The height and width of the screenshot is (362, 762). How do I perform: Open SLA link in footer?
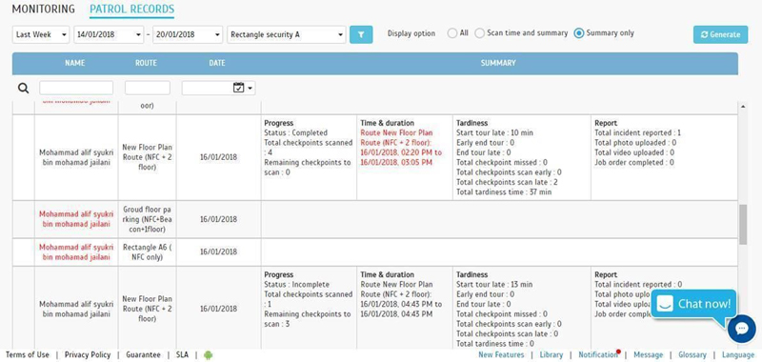point(182,354)
